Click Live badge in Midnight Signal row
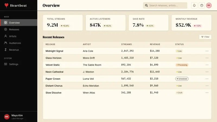 pyautogui.click(x=179, y=51)
